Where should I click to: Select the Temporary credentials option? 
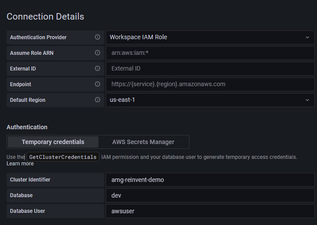53,142
